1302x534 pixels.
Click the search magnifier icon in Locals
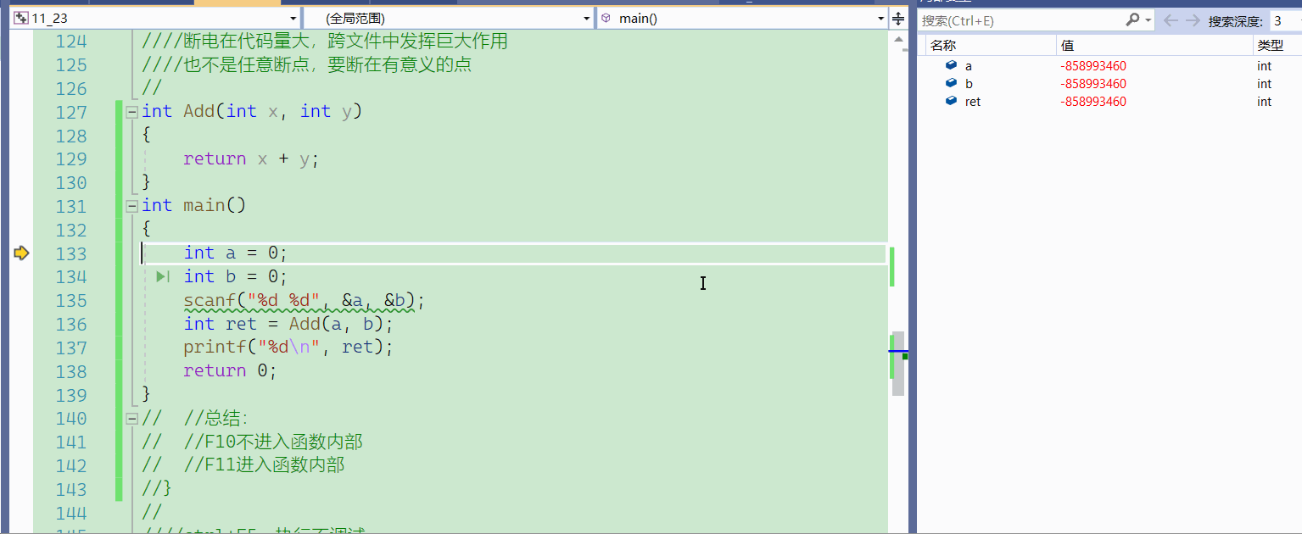point(1132,19)
